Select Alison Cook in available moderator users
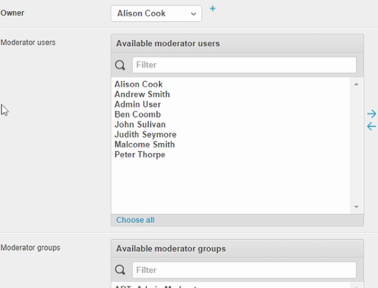Image resolution: width=378 pixels, height=288 pixels. click(x=138, y=85)
